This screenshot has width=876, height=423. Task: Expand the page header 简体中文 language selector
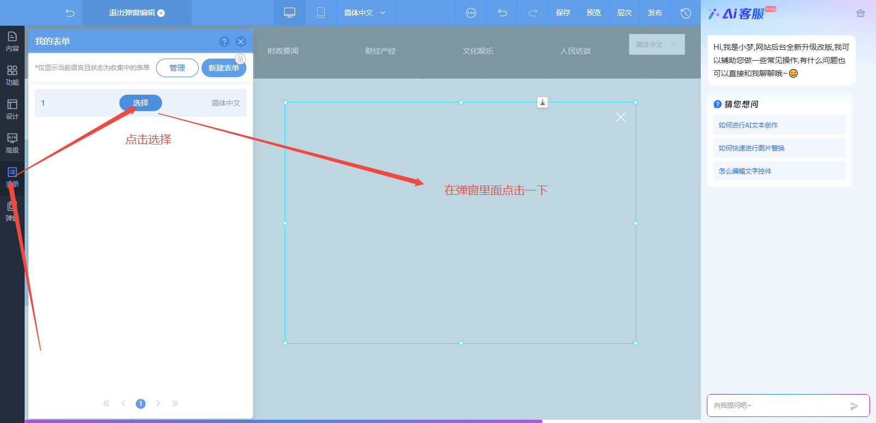pyautogui.click(x=656, y=44)
